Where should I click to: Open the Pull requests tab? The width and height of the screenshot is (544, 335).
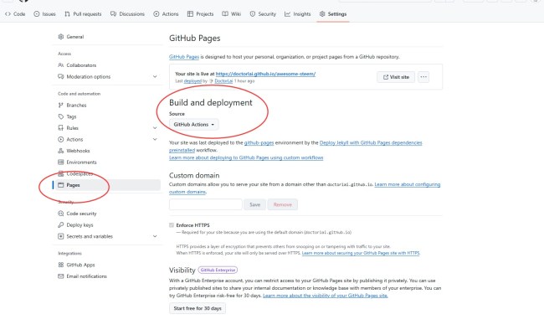[83, 14]
